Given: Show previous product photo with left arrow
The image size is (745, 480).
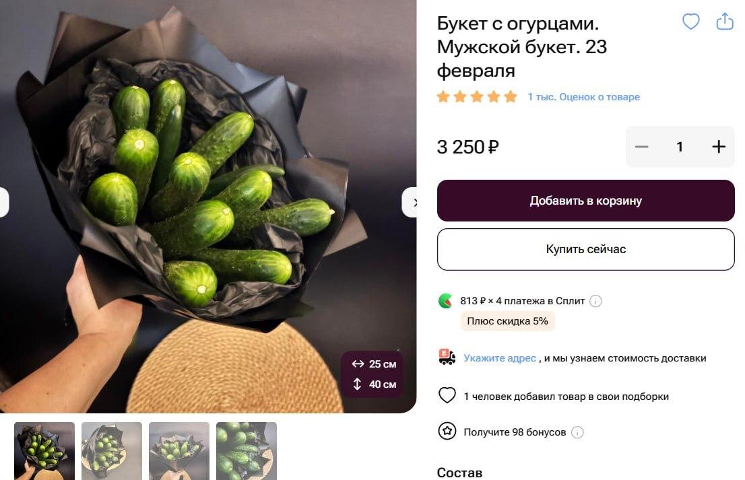Looking at the screenshot, I should [x=4, y=203].
